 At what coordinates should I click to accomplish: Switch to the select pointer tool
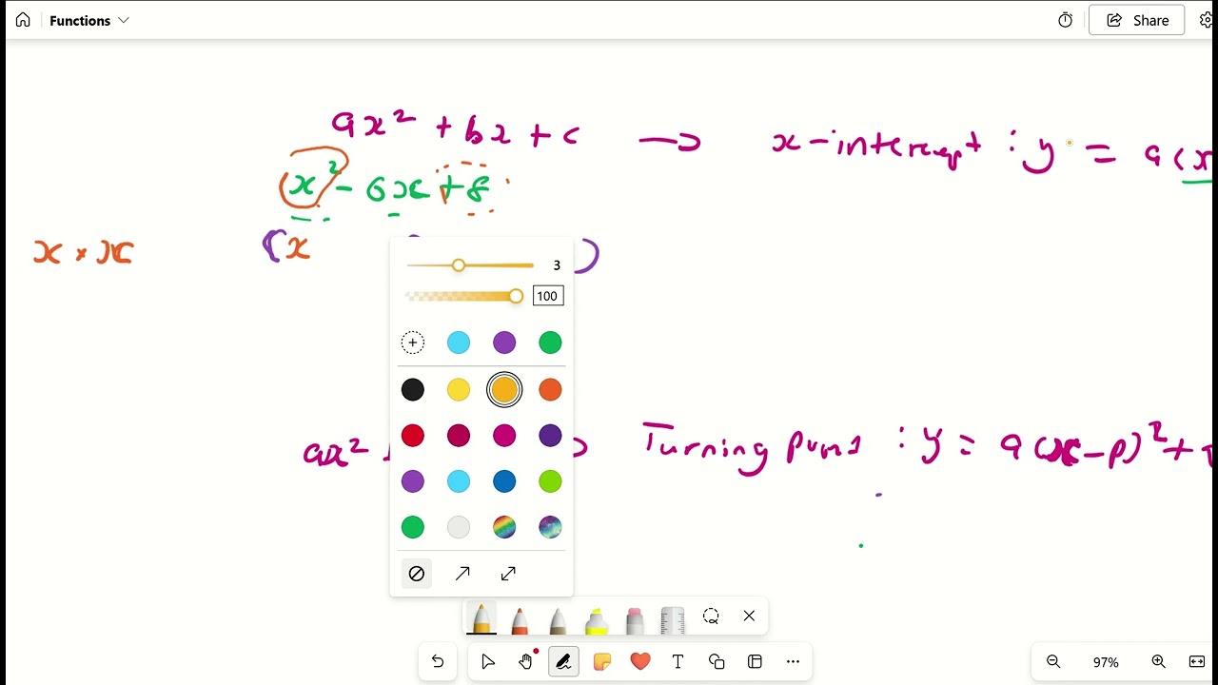[488, 661]
